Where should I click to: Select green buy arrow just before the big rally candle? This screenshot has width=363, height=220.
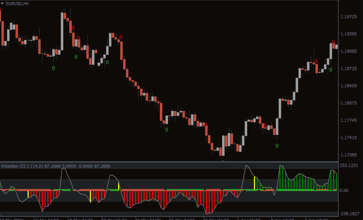click(277, 146)
